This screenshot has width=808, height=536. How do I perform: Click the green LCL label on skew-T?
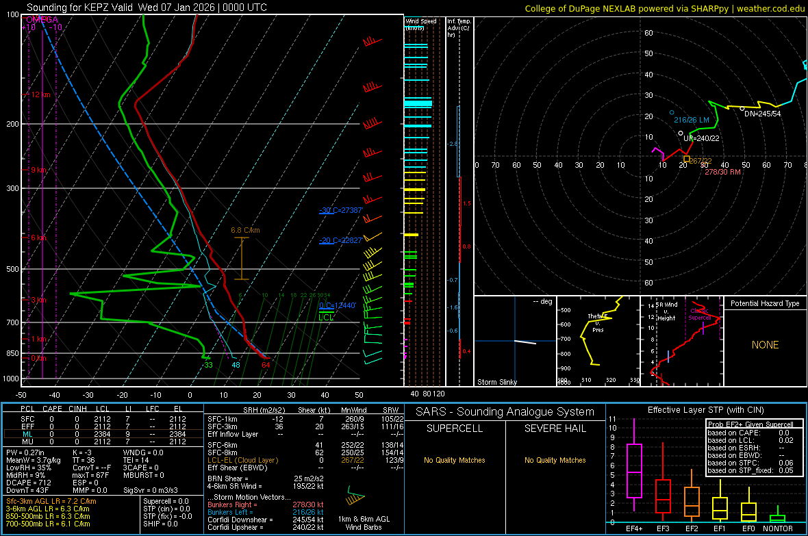pyautogui.click(x=326, y=318)
